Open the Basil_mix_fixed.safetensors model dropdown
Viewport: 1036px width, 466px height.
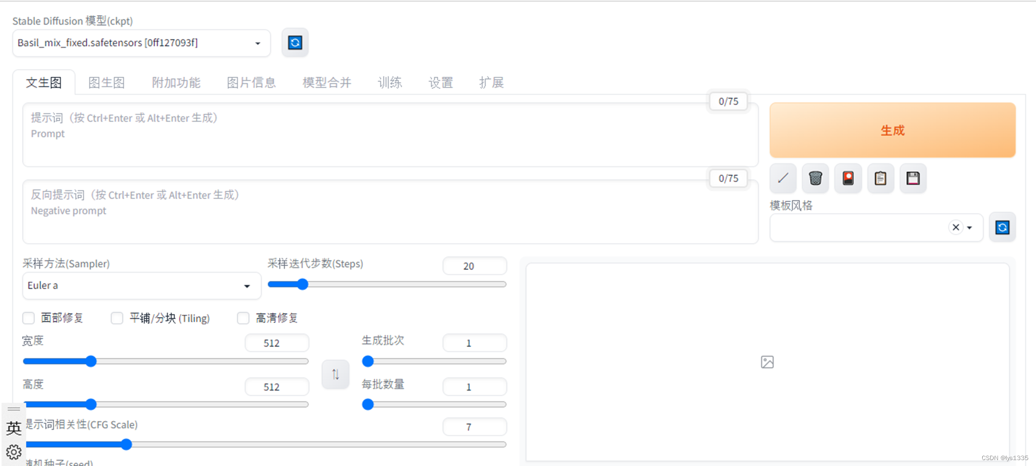pyautogui.click(x=141, y=43)
